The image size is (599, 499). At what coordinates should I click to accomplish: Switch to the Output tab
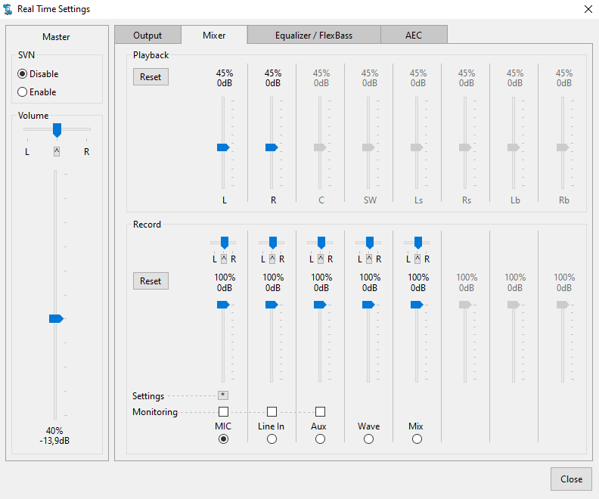[x=147, y=35]
